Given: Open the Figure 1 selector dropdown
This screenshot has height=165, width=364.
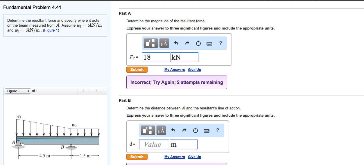Looking at the screenshot, I should (x=18, y=91).
